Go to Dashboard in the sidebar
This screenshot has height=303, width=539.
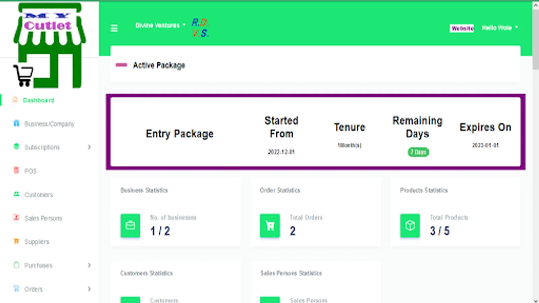tap(38, 100)
